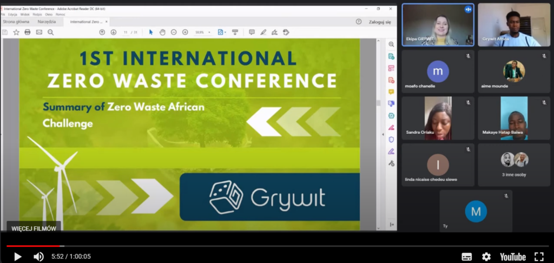This screenshot has width=554, height=263.
Task: Open the Podpis menu
Action: [x=37, y=15]
